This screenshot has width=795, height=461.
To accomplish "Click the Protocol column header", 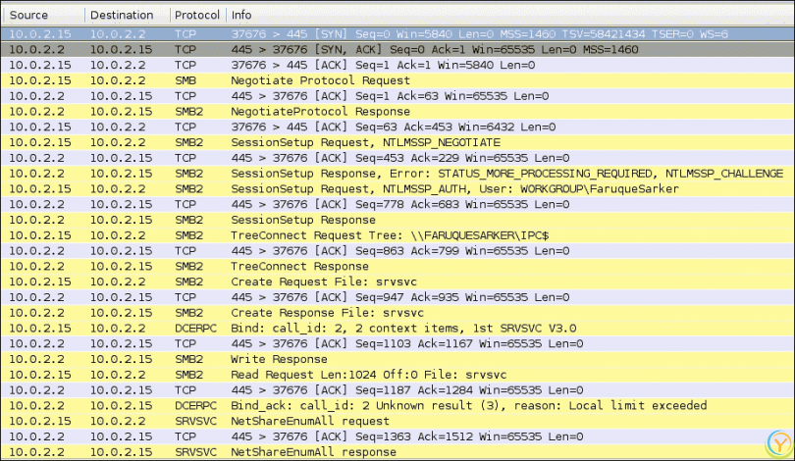I will click(x=196, y=16).
